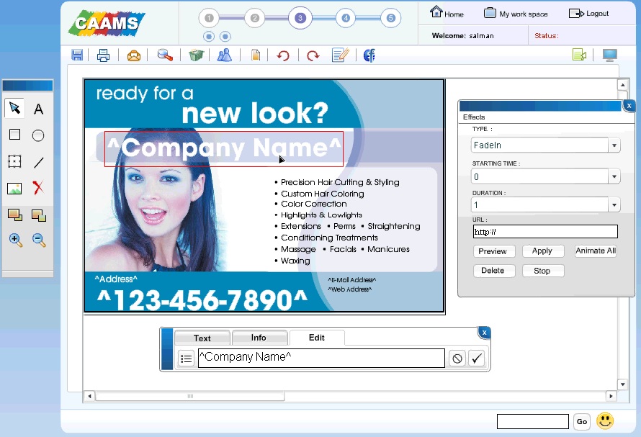The height and width of the screenshot is (437, 641).
Task: Select the second radio button under steps
Action: [225, 37]
